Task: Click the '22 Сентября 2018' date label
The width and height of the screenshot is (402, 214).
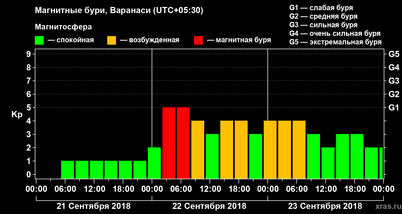Action: coord(209,206)
